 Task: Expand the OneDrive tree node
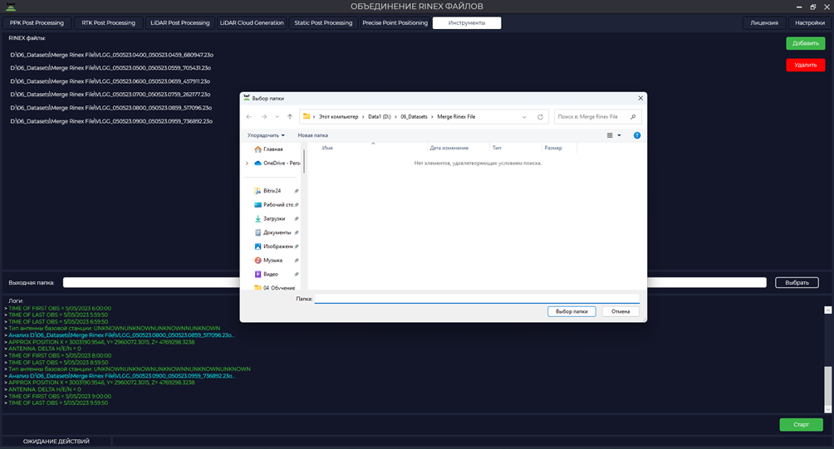247,163
